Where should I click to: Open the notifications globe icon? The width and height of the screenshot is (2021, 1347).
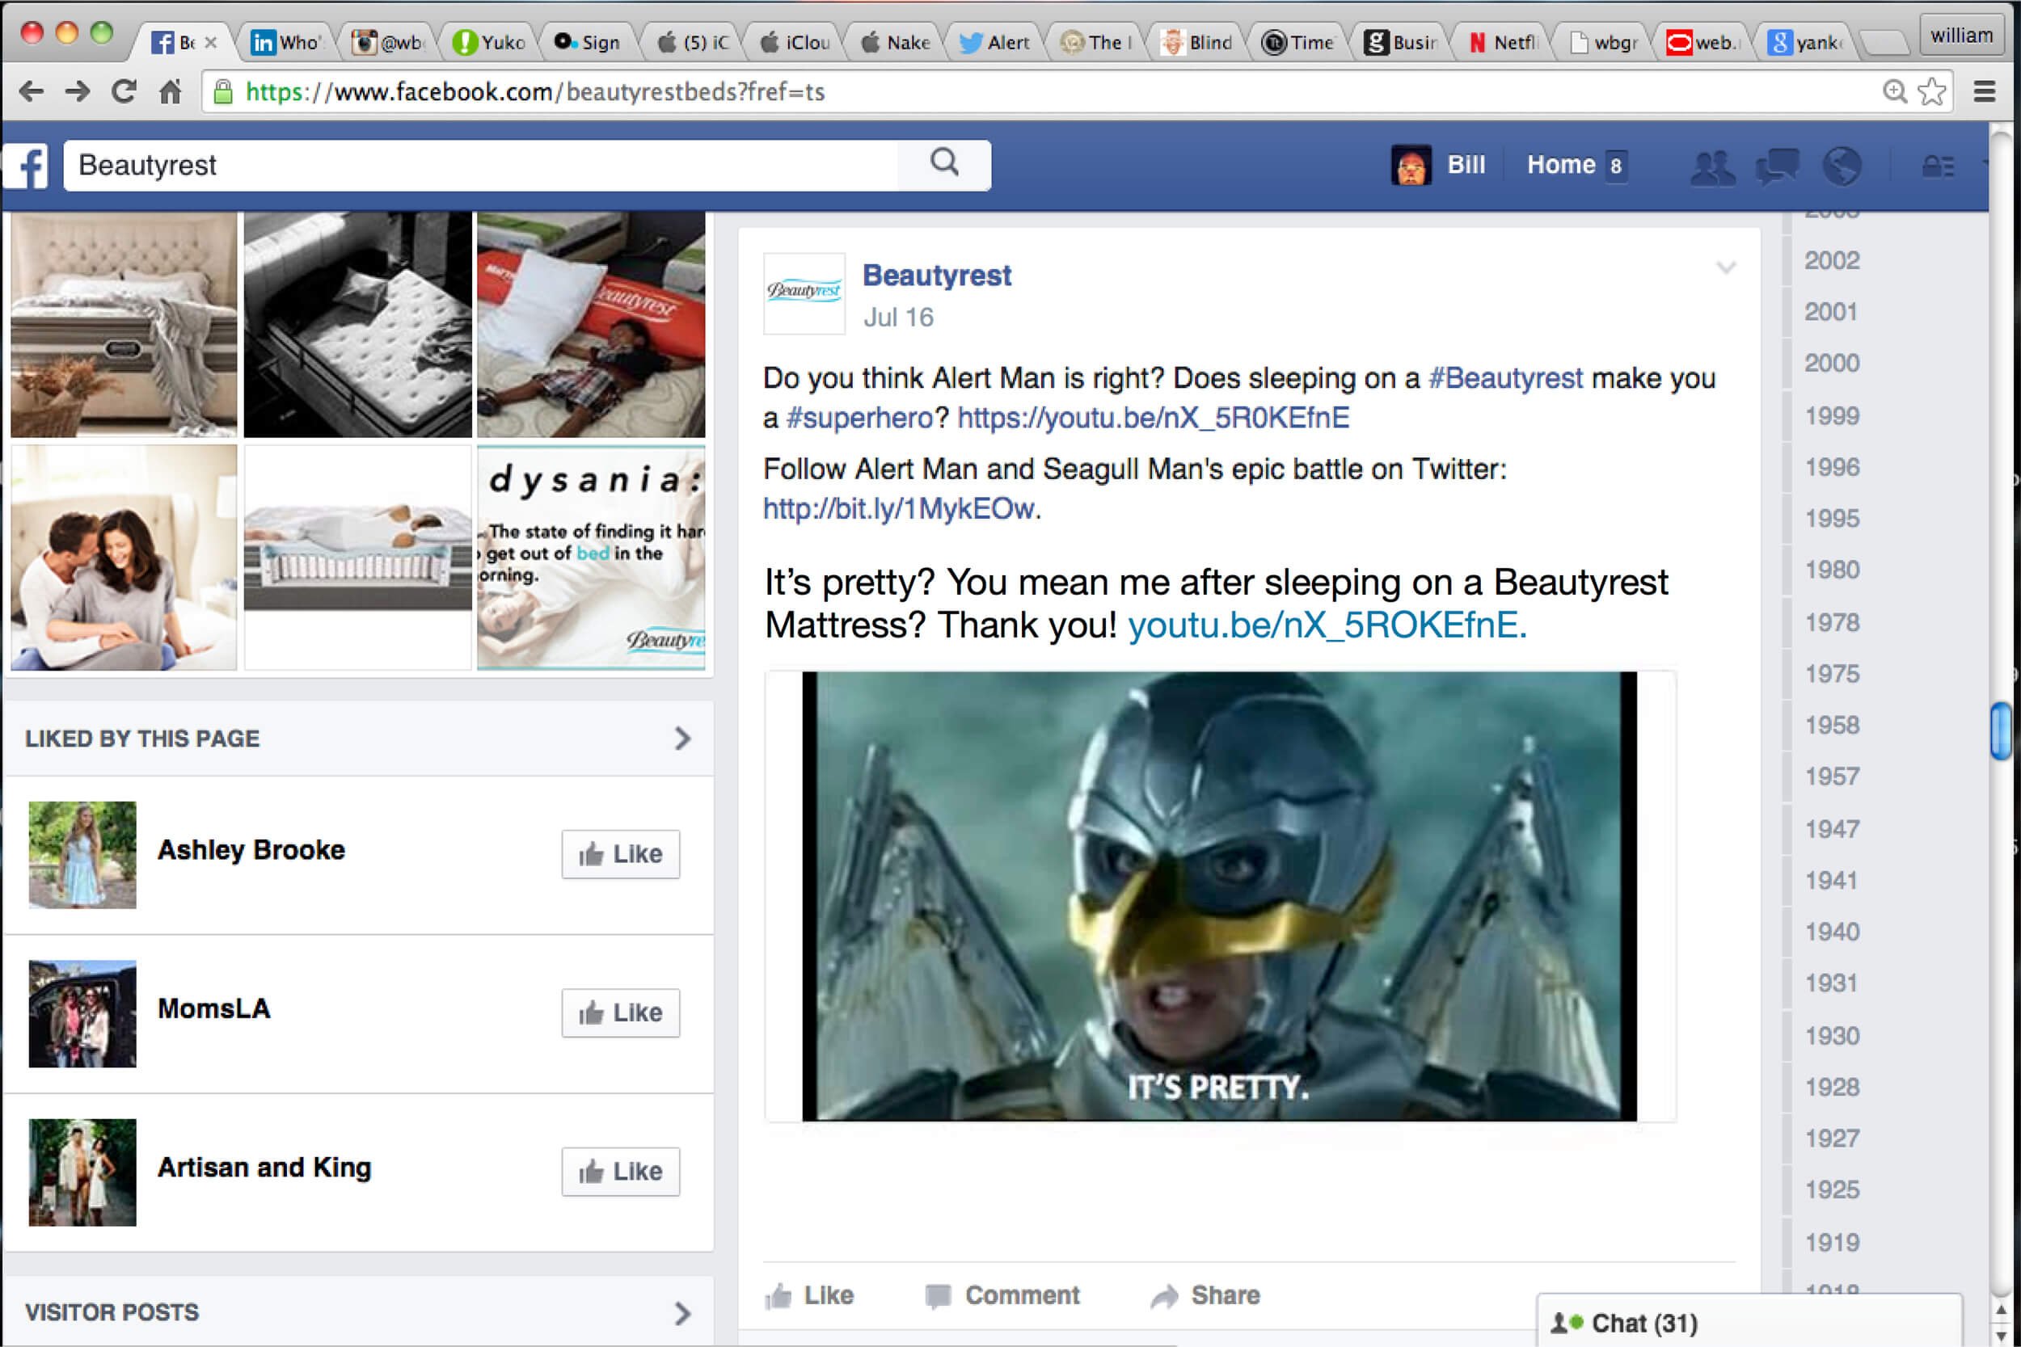(1842, 166)
